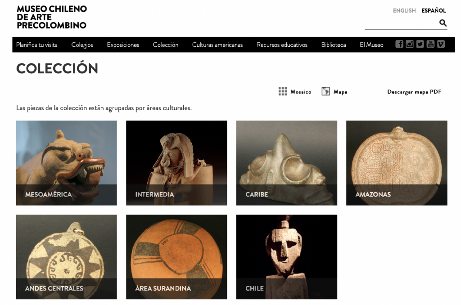The image size is (461, 305).
Task: Click the Twitter bird icon
Action: [420, 44]
